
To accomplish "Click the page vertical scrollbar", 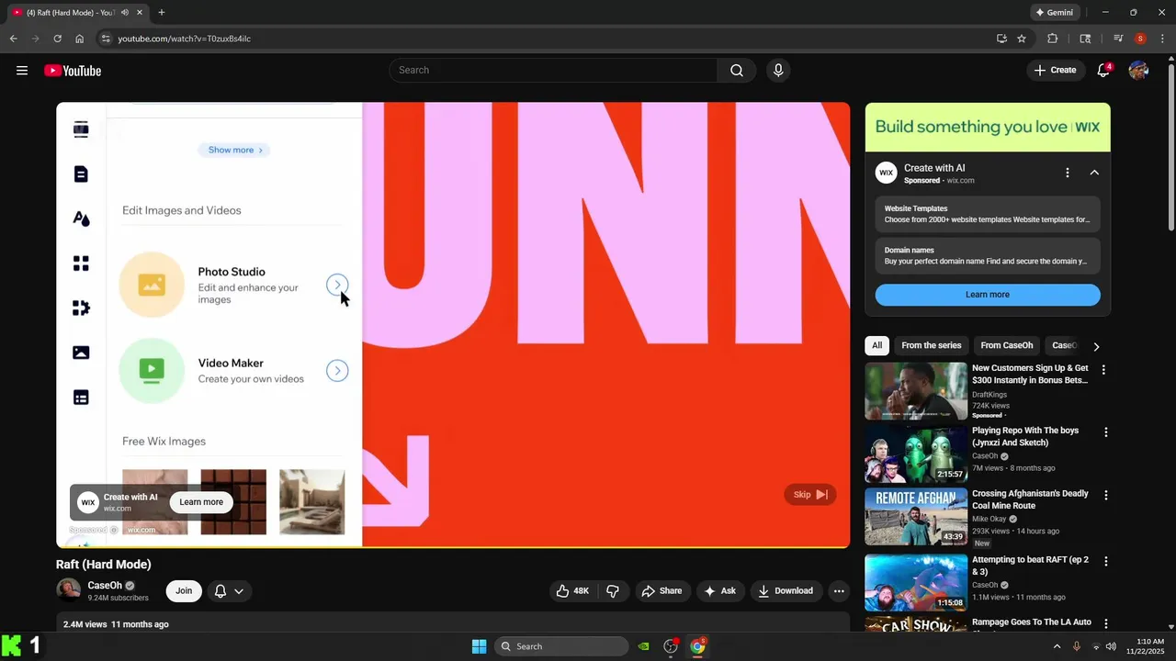I will click(1170, 147).
